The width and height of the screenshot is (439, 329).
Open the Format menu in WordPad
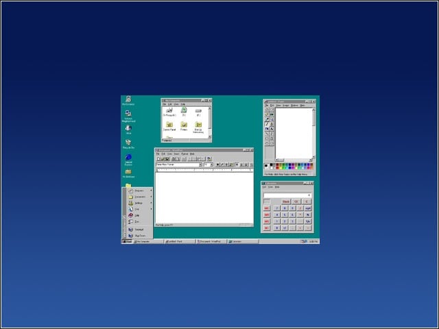[185, 154]
